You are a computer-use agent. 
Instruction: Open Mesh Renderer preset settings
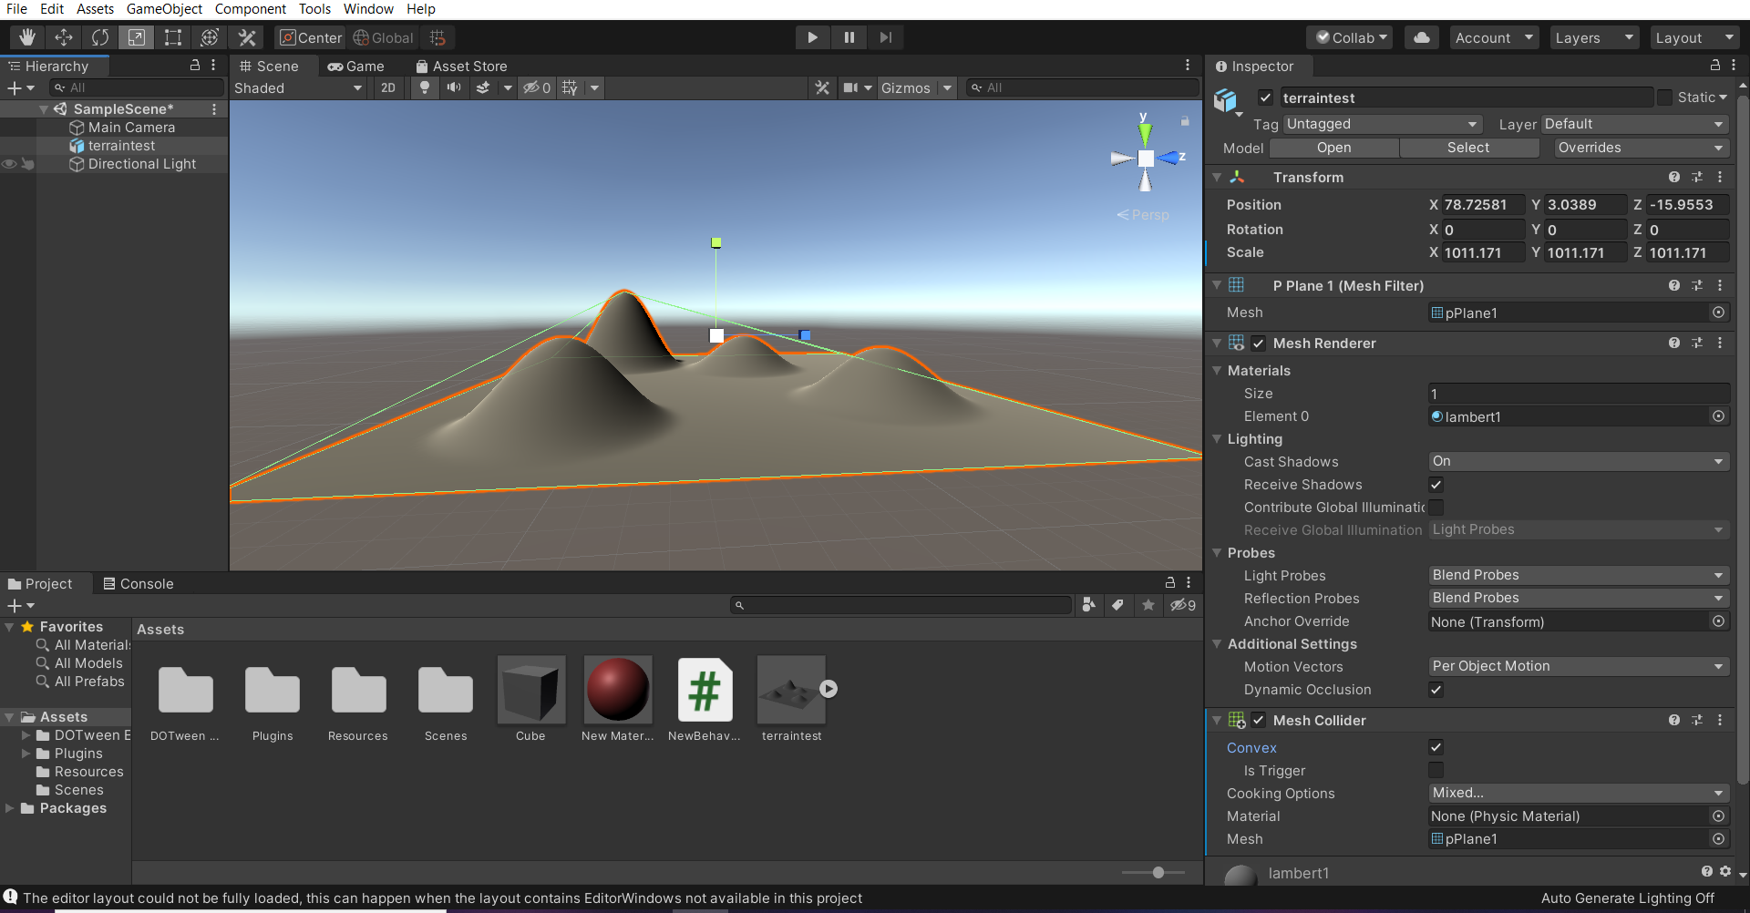[x=1697, y=343]
